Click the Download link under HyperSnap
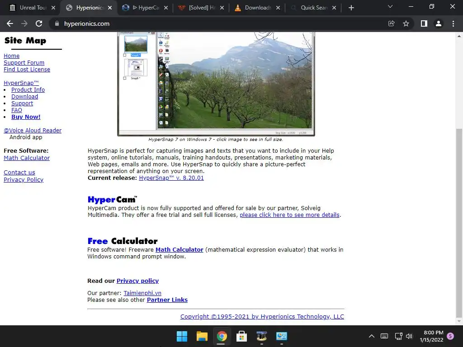Image resolution: width=463 pixels, height=347 pixels. (x=24, y=97)
